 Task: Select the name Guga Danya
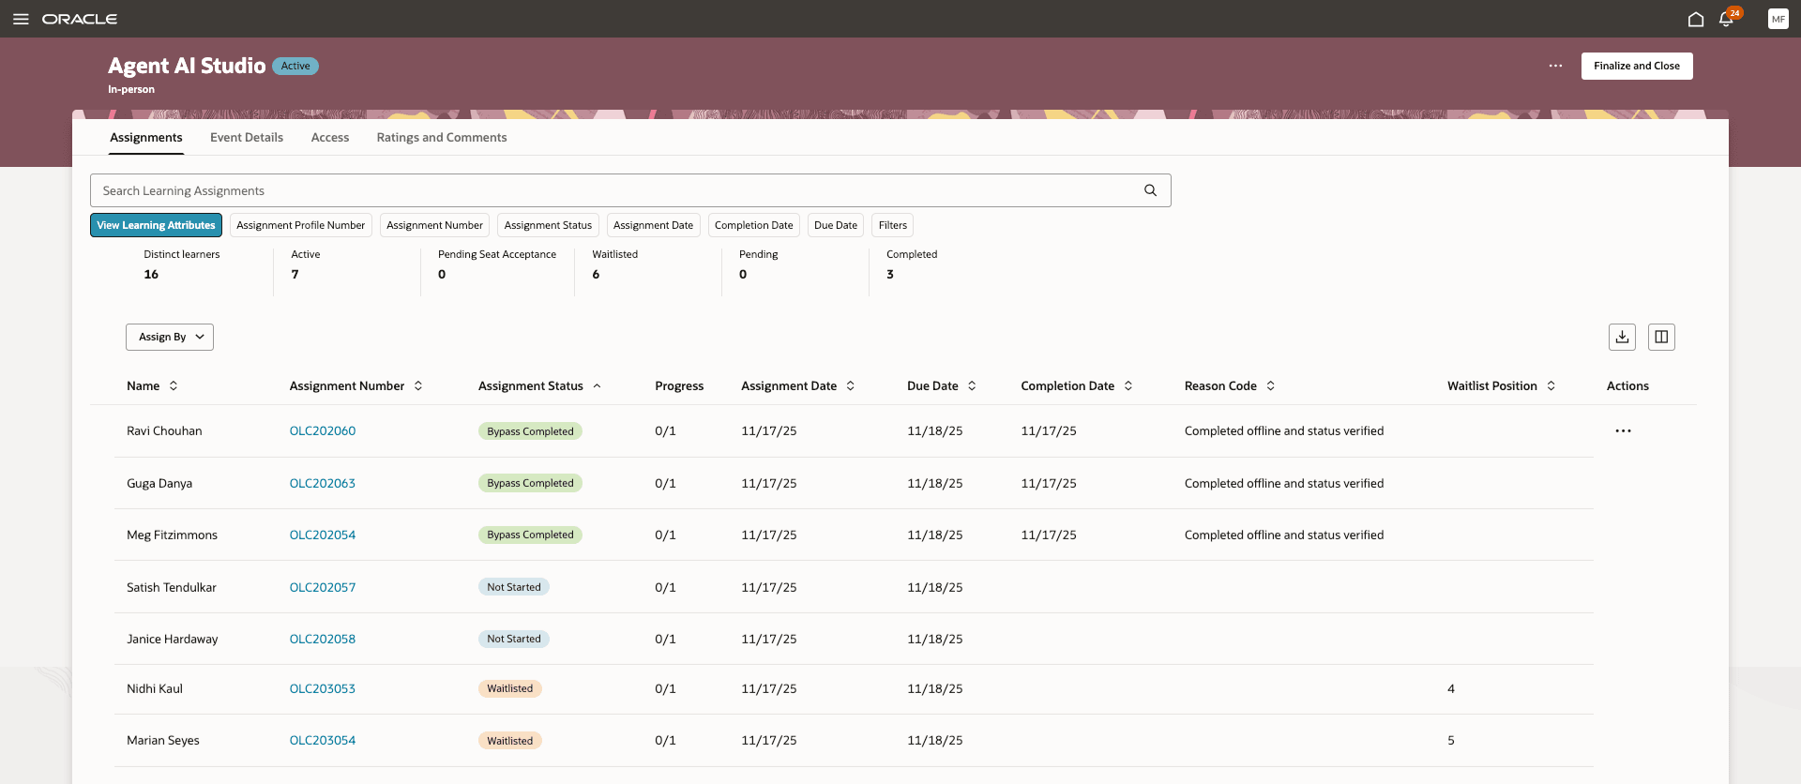(x=159, y=484)
